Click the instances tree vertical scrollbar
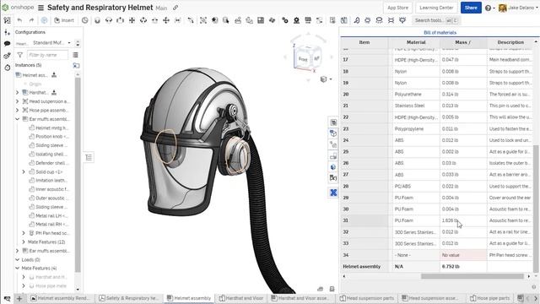Image resolution: width=540 pixels, height=304 pixels. click(78, 174)
